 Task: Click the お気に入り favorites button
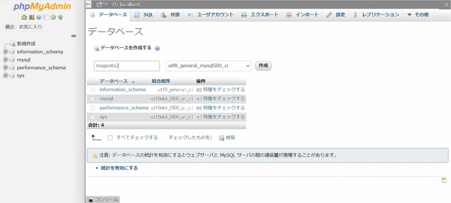(30, 27)
